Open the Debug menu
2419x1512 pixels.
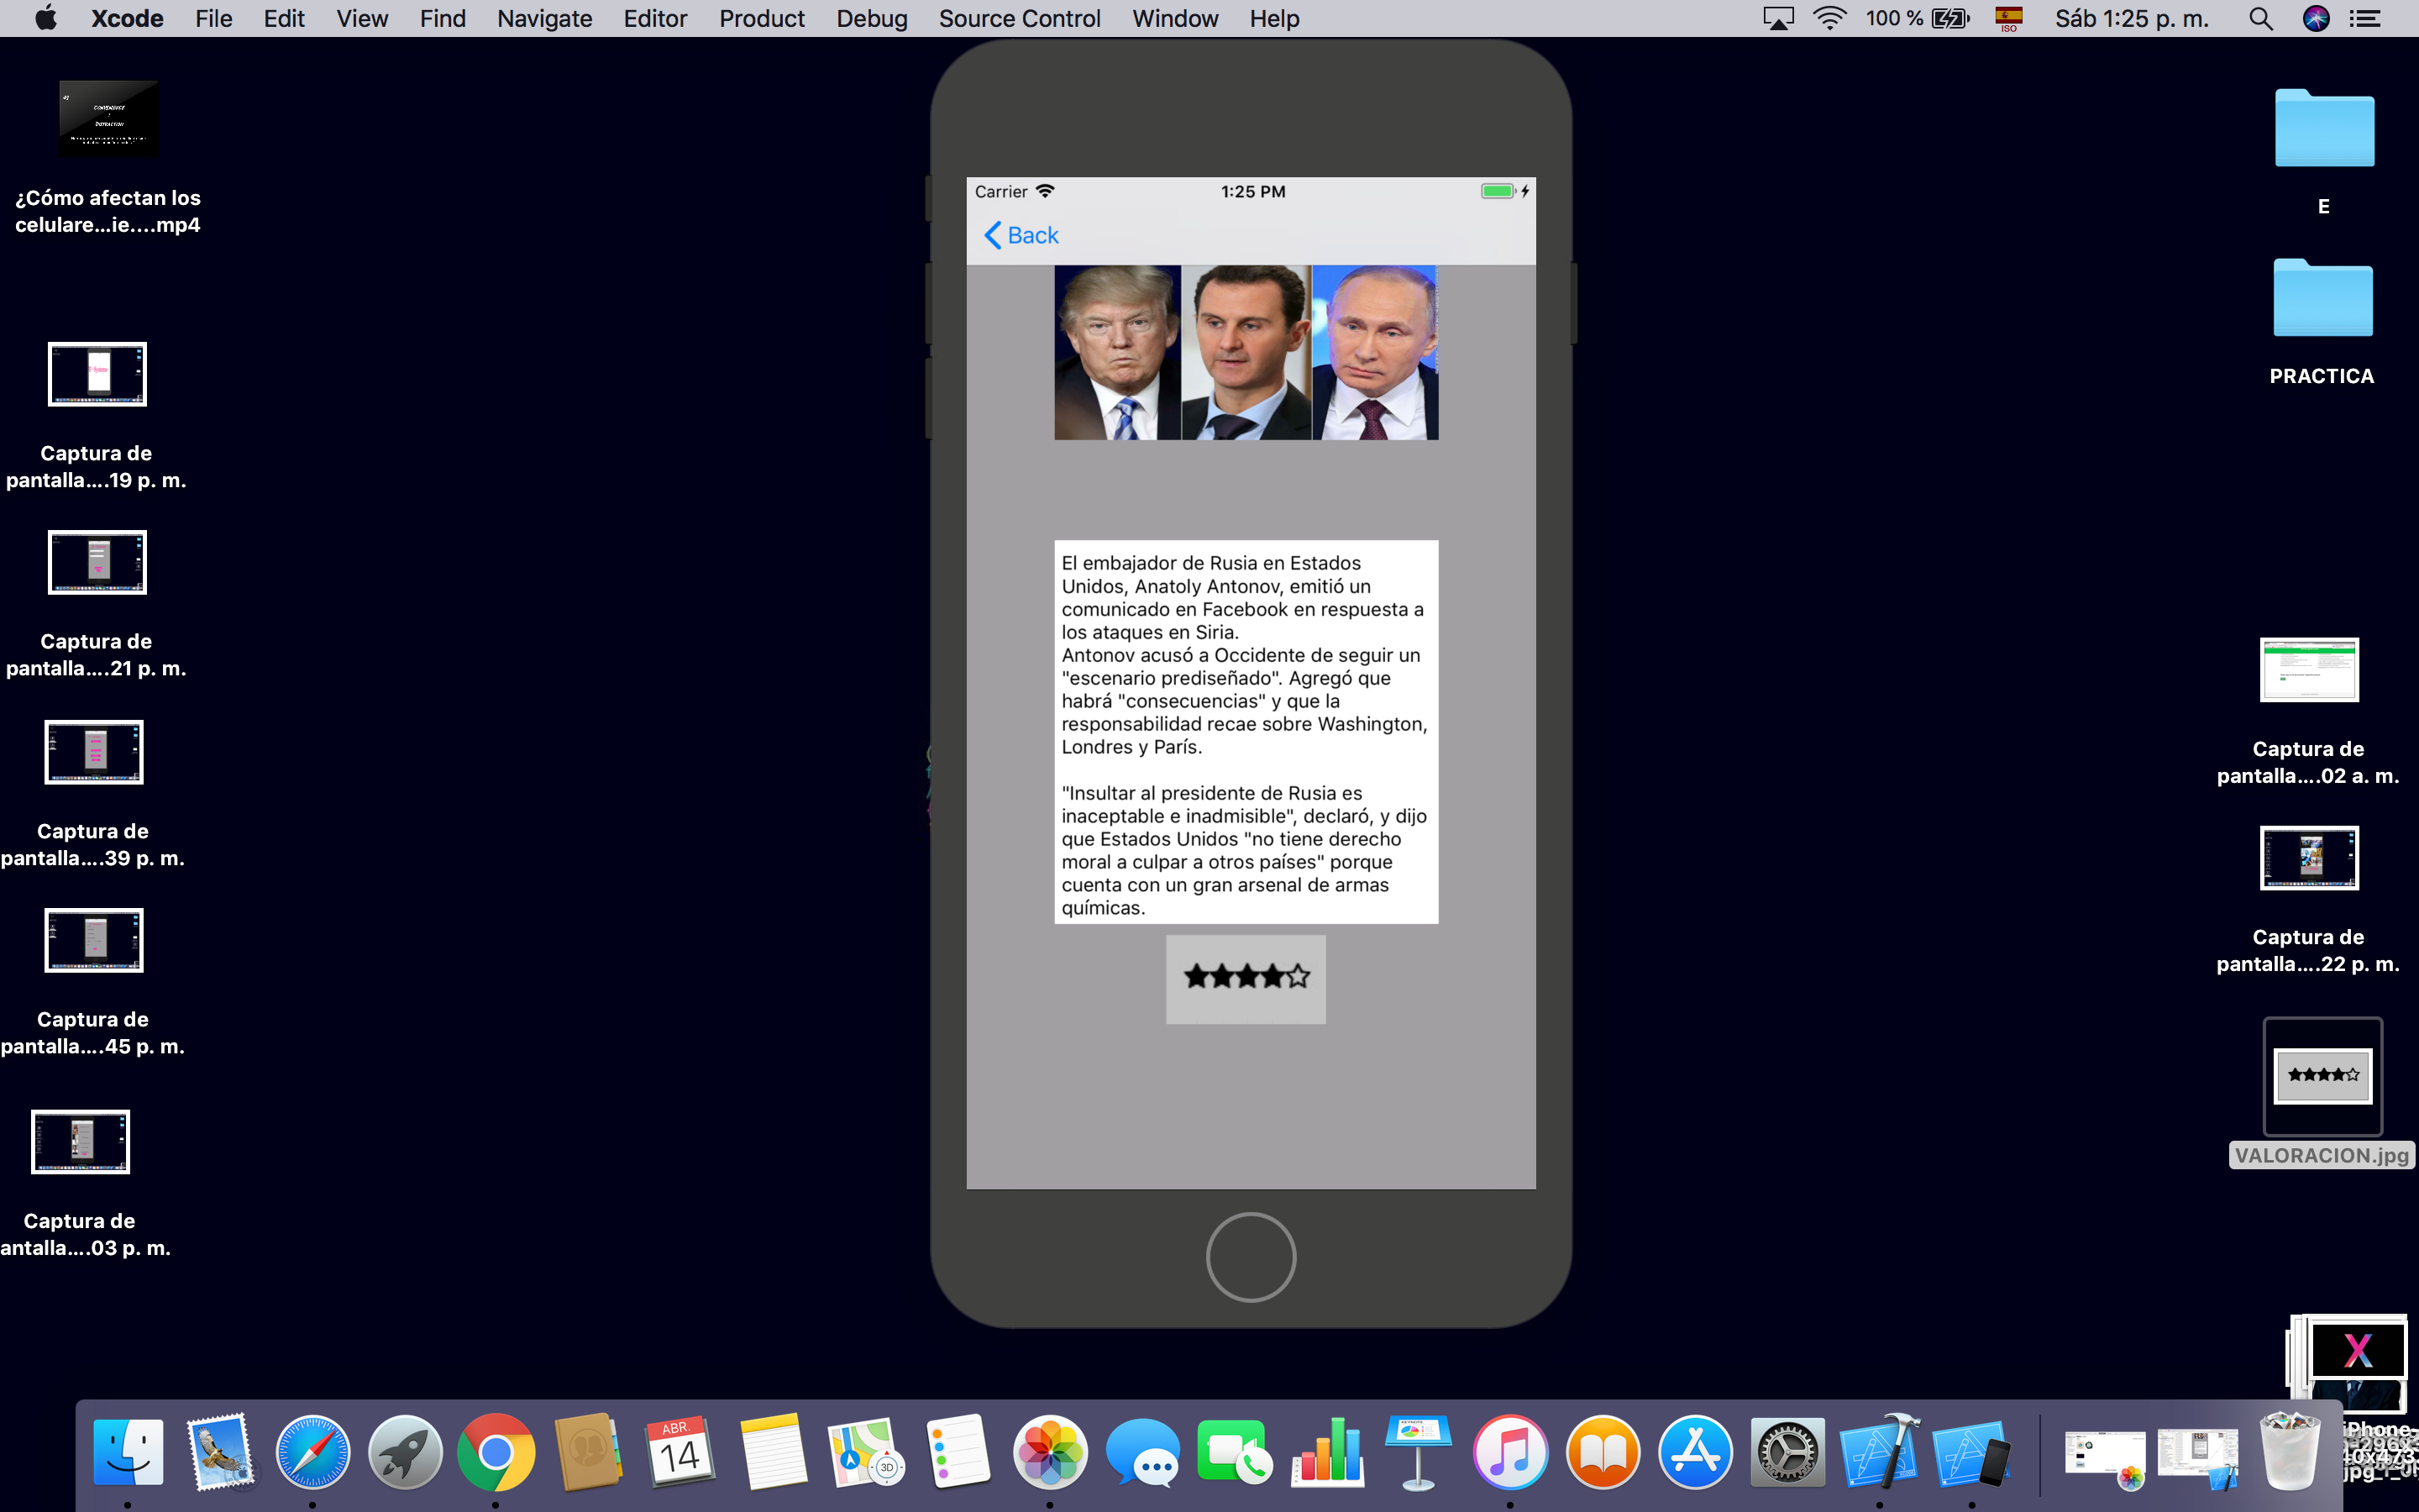point(872,19)
